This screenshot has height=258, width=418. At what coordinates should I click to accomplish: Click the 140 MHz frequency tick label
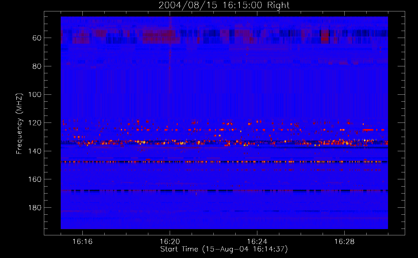(x=35, y=151)
